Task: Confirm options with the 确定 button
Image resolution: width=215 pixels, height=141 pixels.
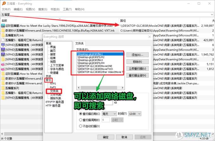Action: point(106,137)
